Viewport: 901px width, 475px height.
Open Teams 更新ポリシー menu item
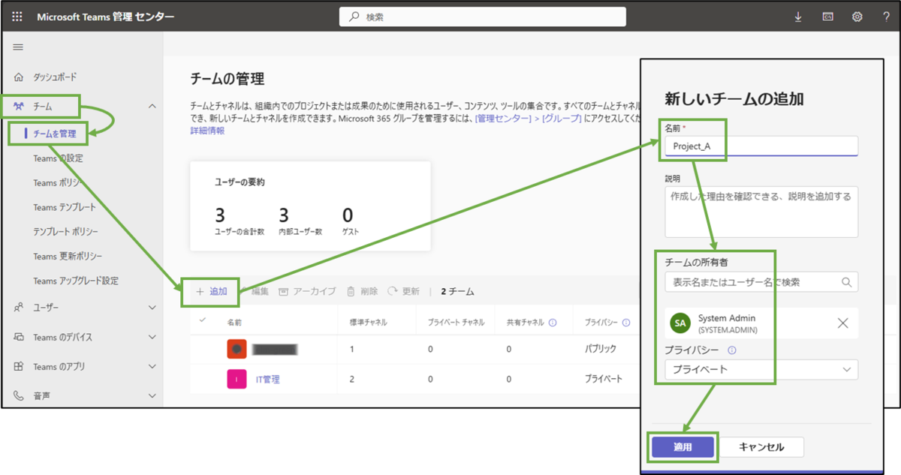tap(68, 257)
